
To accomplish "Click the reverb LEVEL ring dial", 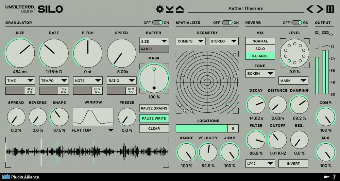I will coord(294,53).
